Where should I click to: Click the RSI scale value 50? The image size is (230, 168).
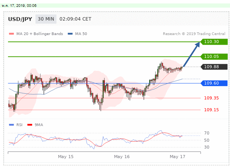pyautogui.click(x=207, y=140)
